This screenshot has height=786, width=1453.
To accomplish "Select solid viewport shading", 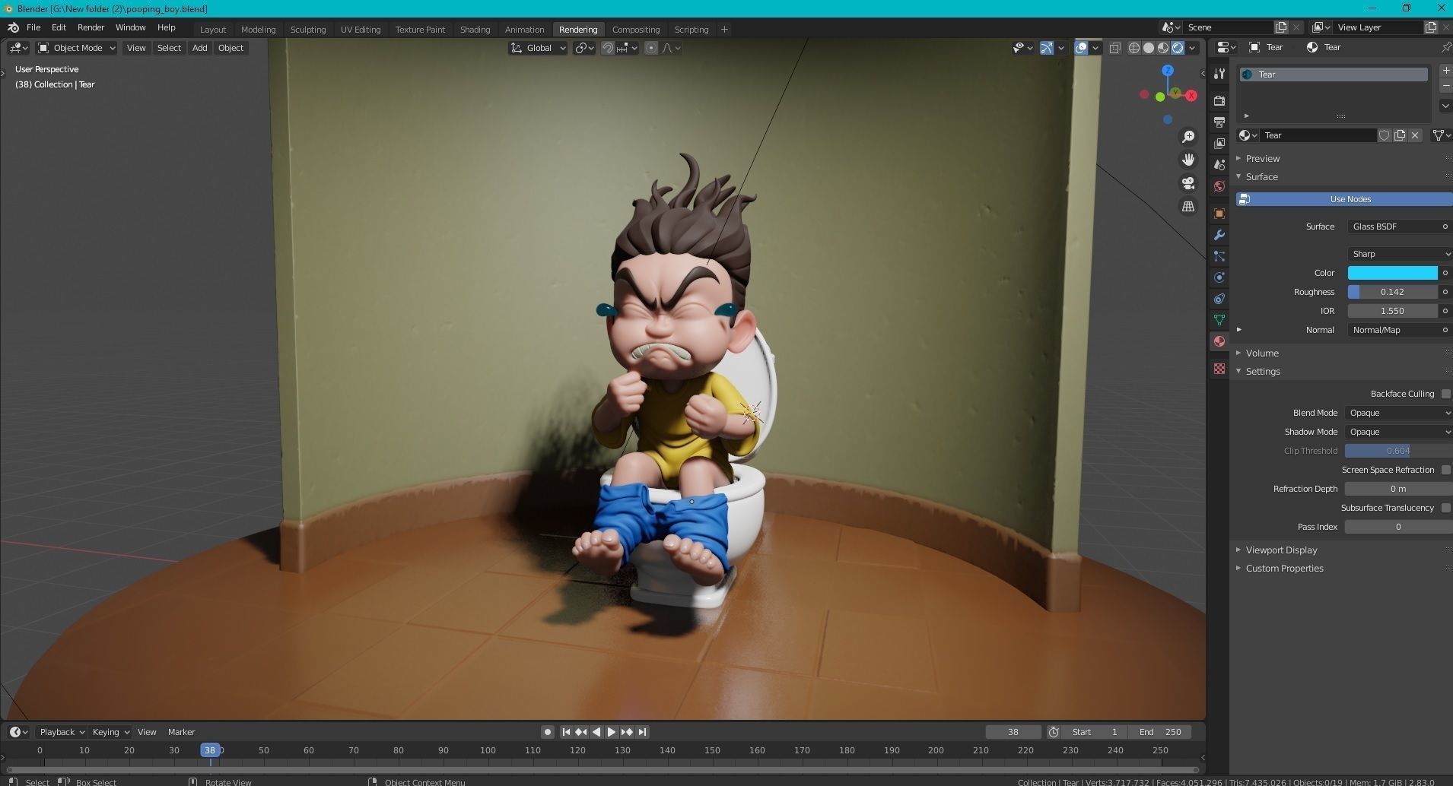I will 1149,48.
